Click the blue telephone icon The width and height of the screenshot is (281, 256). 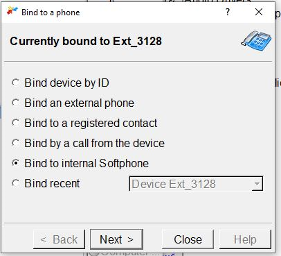tap(257, 41)
